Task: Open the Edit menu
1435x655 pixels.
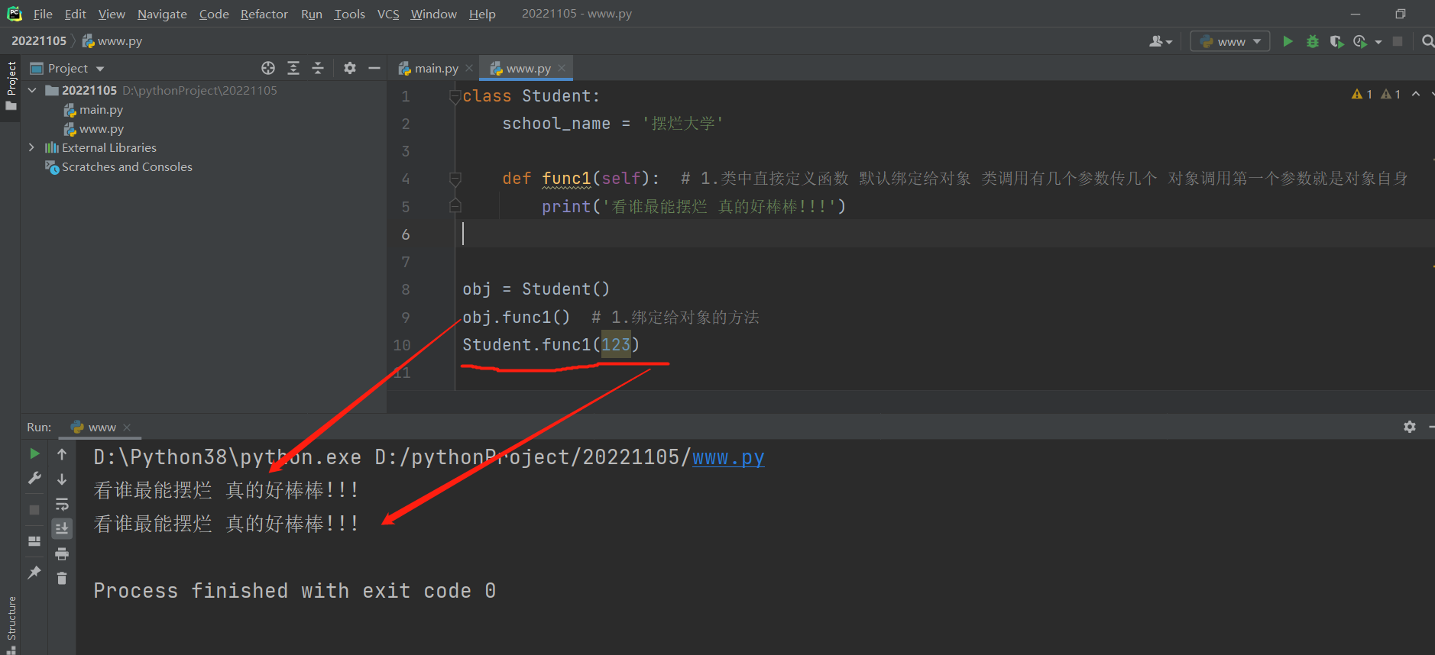Action: [75, 14]
